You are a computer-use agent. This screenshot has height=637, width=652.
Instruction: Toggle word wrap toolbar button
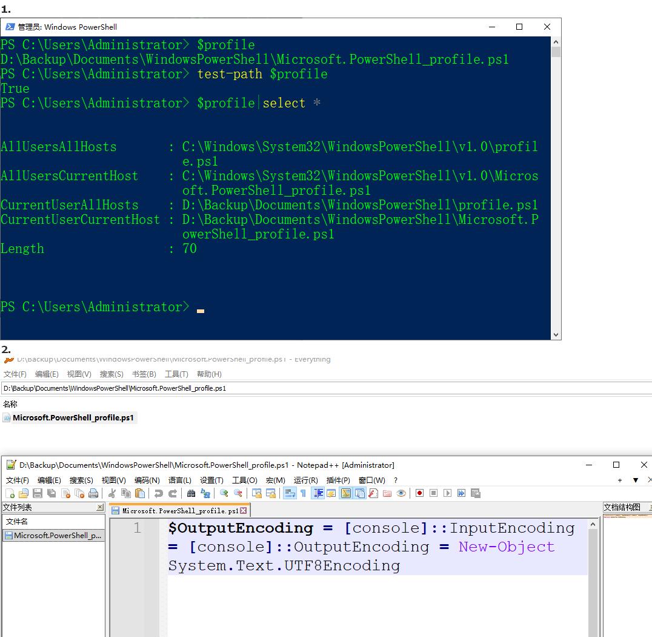click(290, 493)
